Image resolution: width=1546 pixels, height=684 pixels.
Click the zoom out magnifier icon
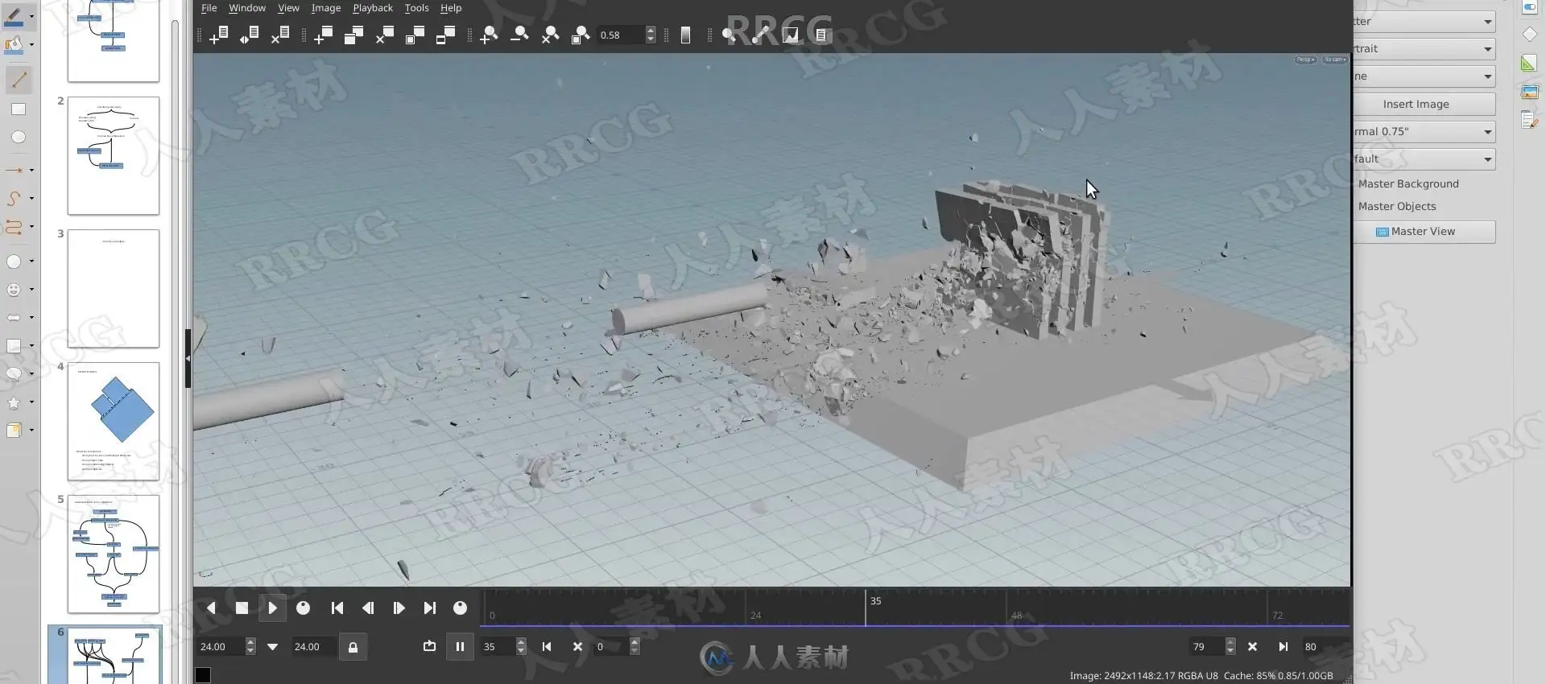(x=519, y=35)
